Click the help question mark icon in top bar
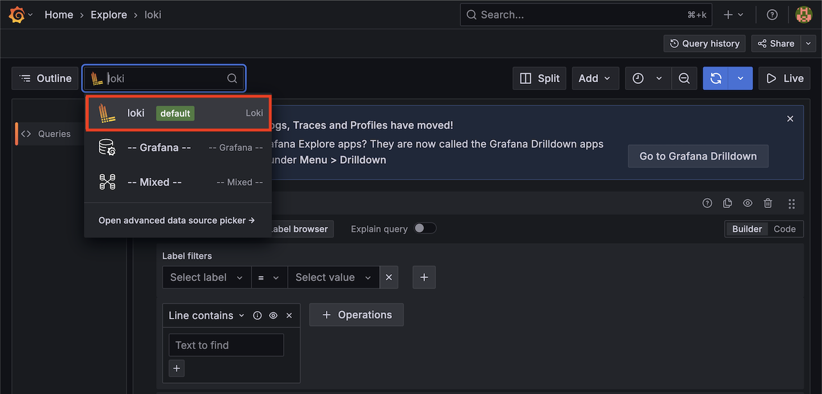Screen dimensions: 822x394 point(772,14)
